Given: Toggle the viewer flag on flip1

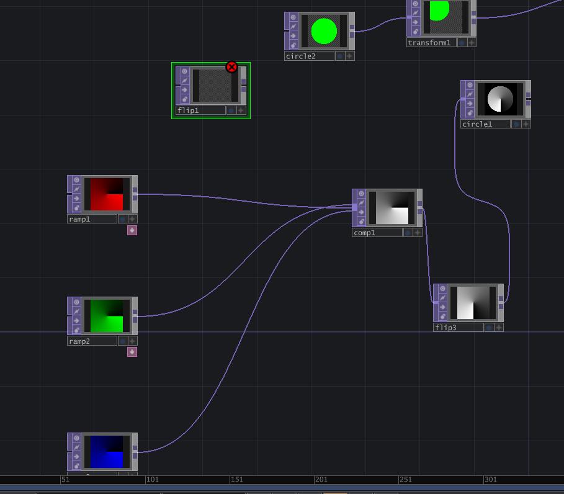Looking at the screenshot, I should (x=184, y=71).
